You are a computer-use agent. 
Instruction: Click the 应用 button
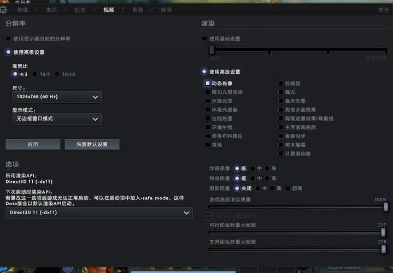coord(33,145)
